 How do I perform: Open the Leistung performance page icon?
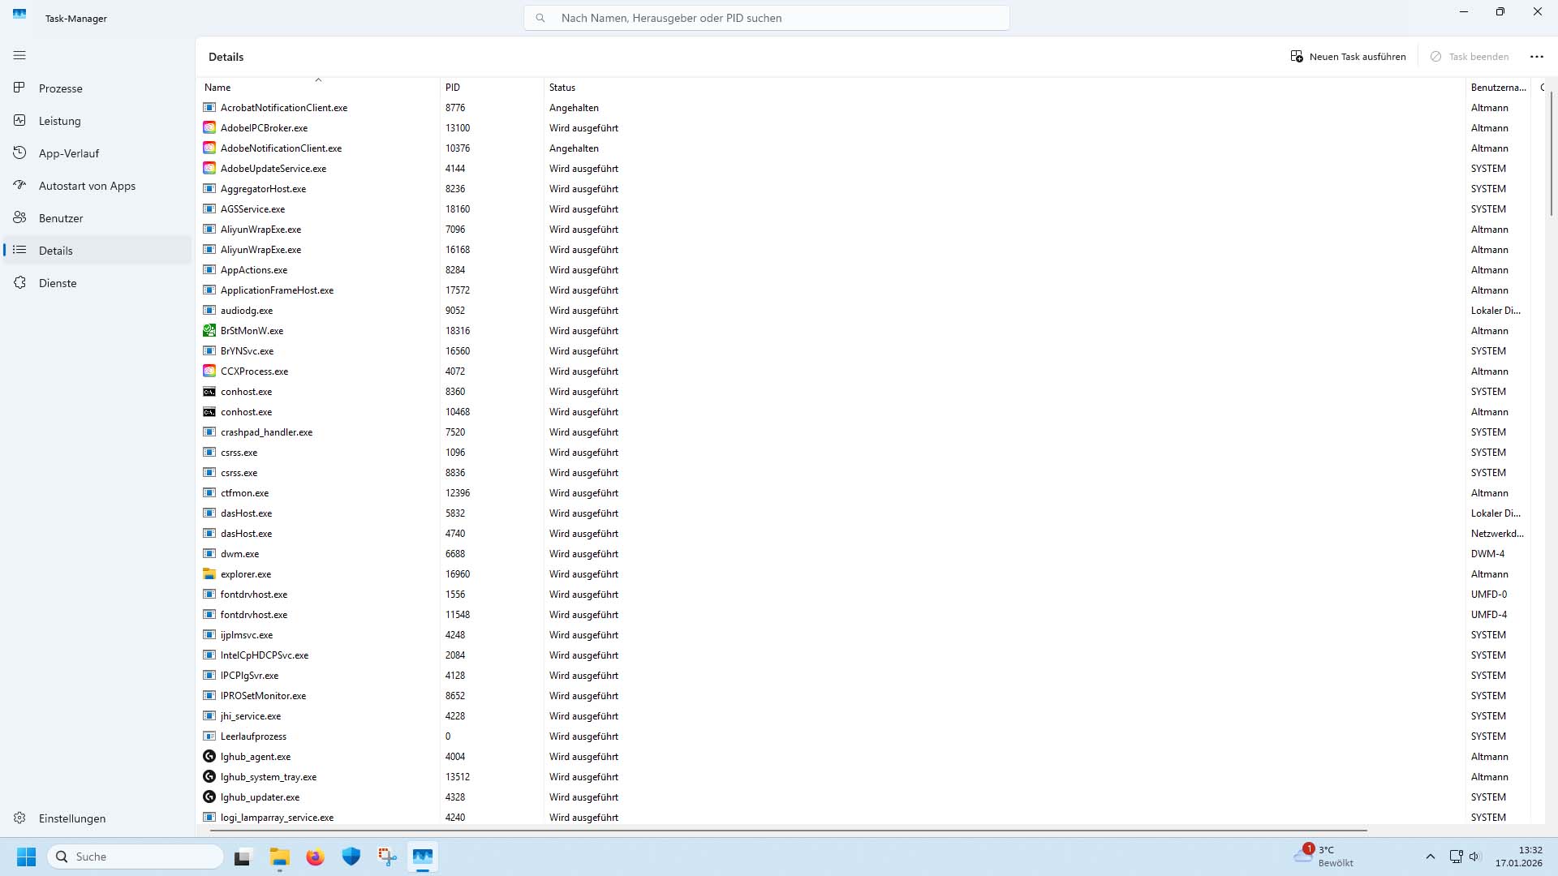click(x=19, y=120)
